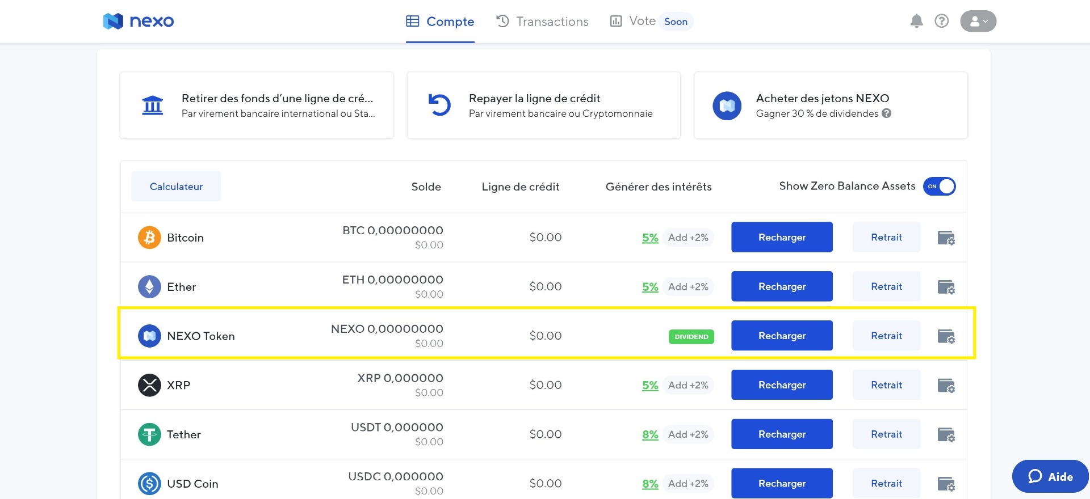Open the Transactions tab
Screen dimensions: 1090x499
click(x=542, y=22)
